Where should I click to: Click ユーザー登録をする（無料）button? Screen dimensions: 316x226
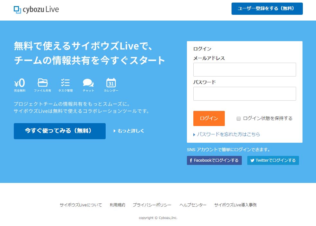267,9
